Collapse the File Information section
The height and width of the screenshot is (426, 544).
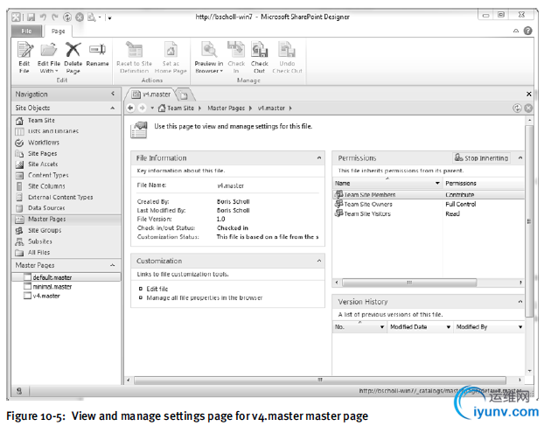(317, 158)
